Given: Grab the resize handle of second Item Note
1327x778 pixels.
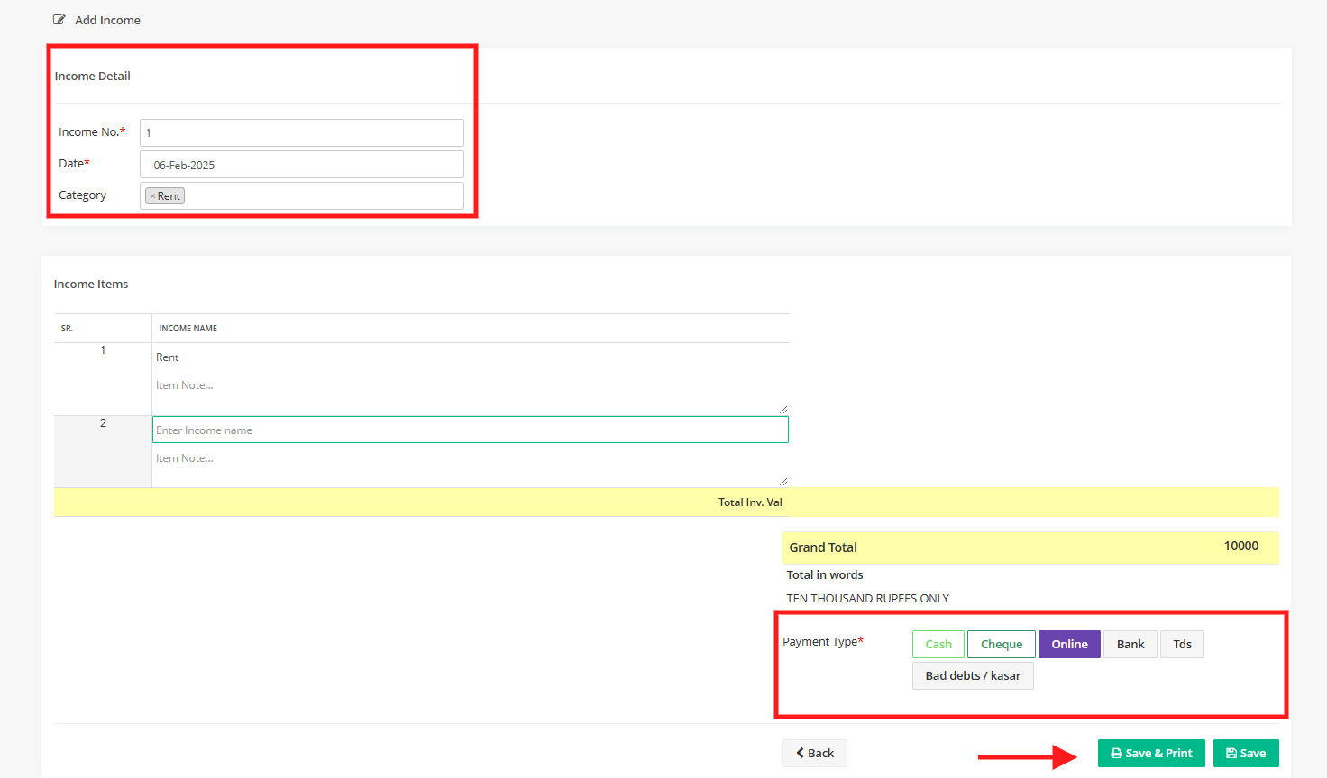Looking at the screenshot, I should click(x=782, y=482).
